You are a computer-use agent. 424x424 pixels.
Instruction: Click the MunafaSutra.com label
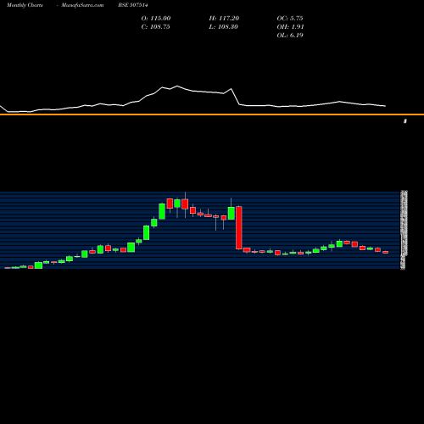[x=82, y=5]
